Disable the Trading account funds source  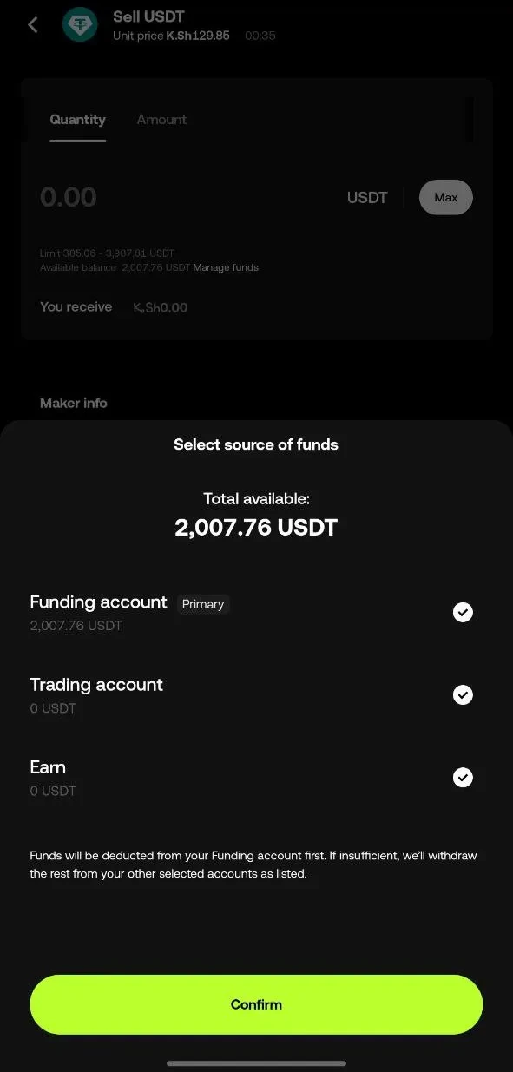click(x=463, y=694)
